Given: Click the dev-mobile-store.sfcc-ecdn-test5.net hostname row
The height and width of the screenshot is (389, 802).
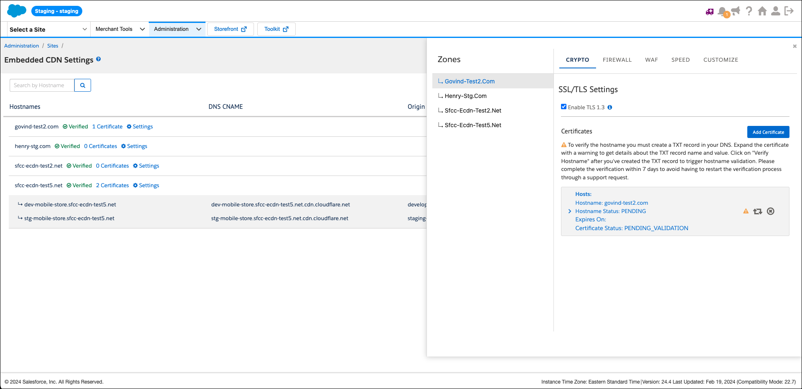Looking at the screenshot, I should click(70, 205).
